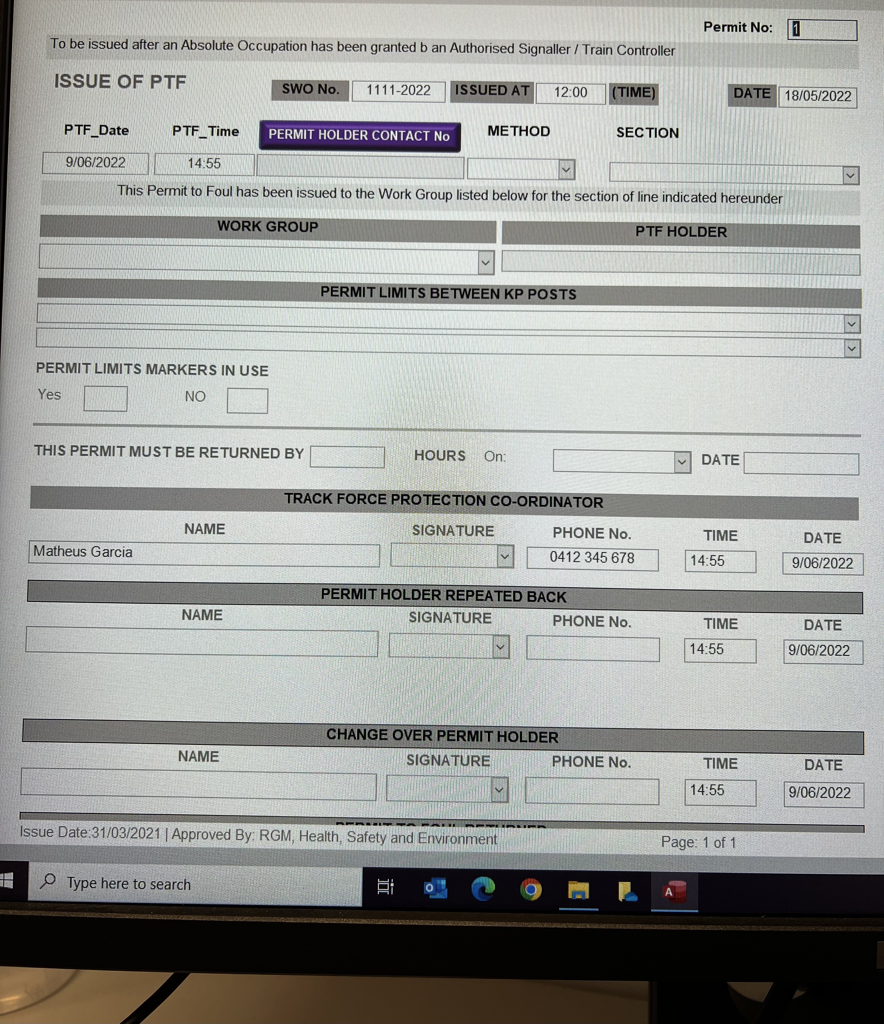Expand Track Force Protection Co-ordinator signature dropdown
The height and width of the screenshot is (1024, 884).
[x=504, y=556]
